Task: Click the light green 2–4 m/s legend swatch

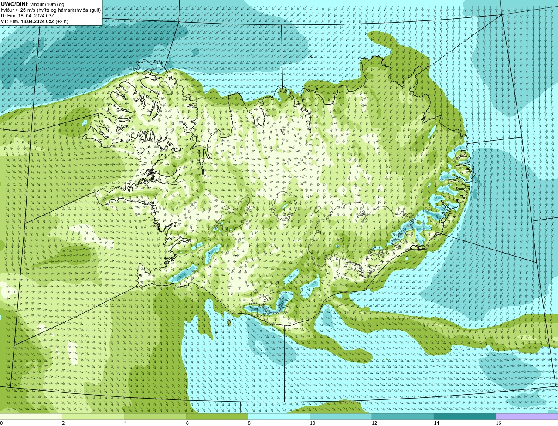Action: (93, 417)
